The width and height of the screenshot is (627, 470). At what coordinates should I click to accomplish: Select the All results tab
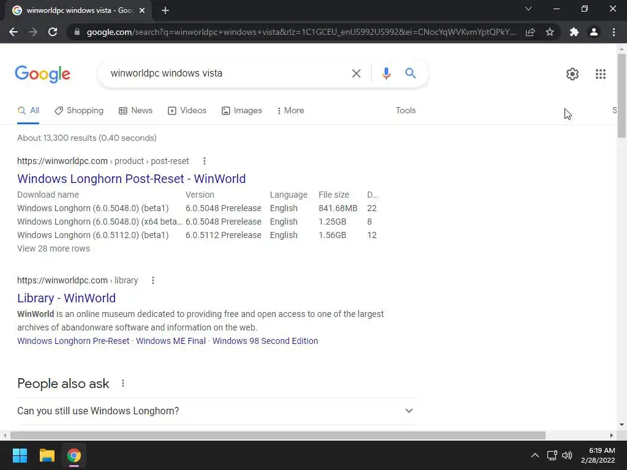point(28,111)
